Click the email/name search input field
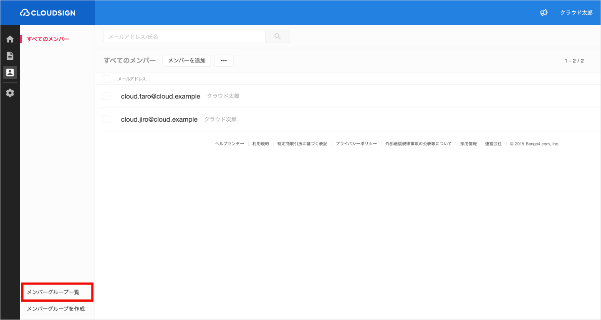 pos(184,37)
